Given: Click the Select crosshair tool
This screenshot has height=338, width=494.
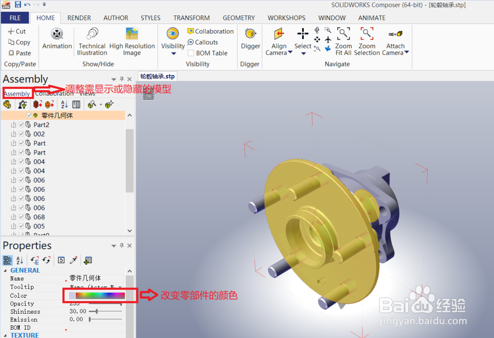Looking at the screenshot, I should (x=303, y=34).
